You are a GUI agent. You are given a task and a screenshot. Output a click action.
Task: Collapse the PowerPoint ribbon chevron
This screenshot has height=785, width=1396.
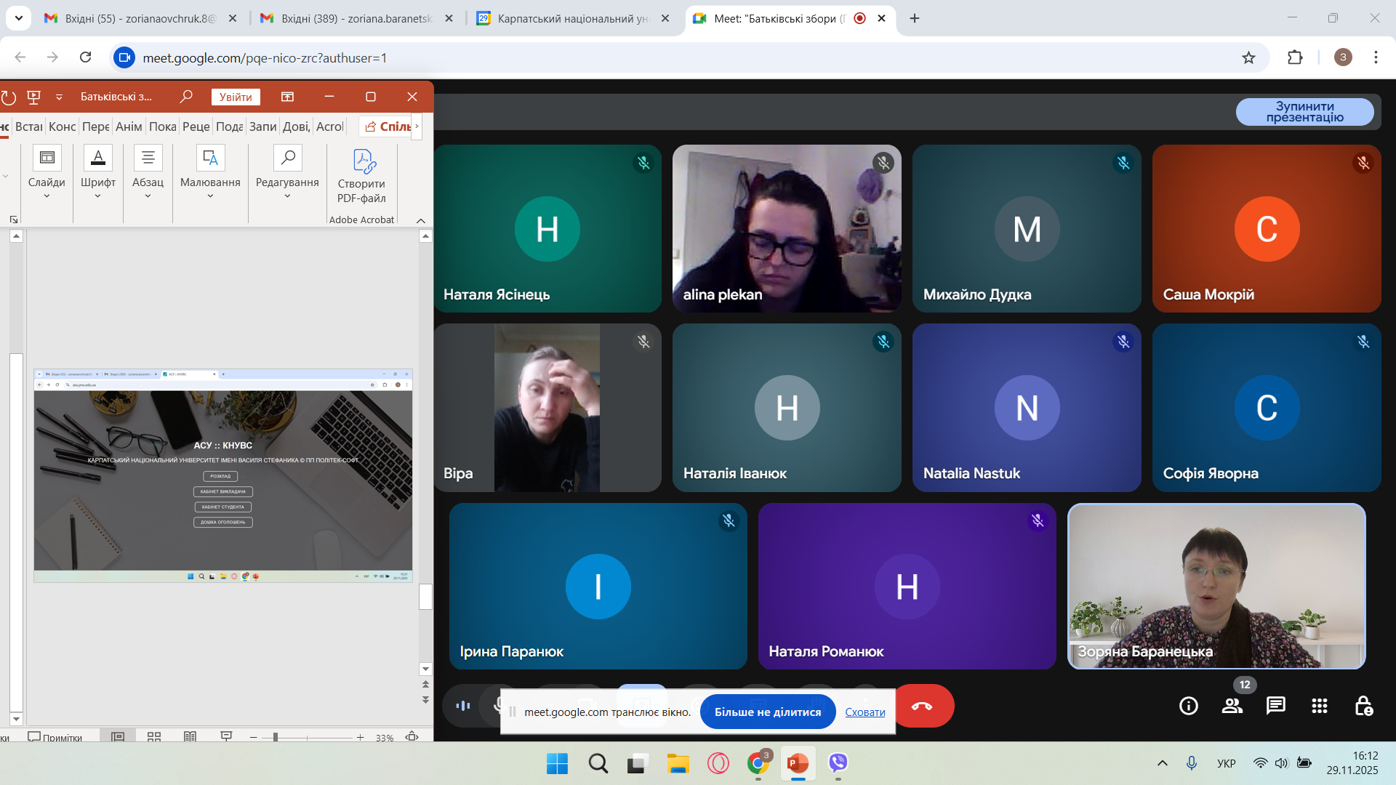pos(420,220)
